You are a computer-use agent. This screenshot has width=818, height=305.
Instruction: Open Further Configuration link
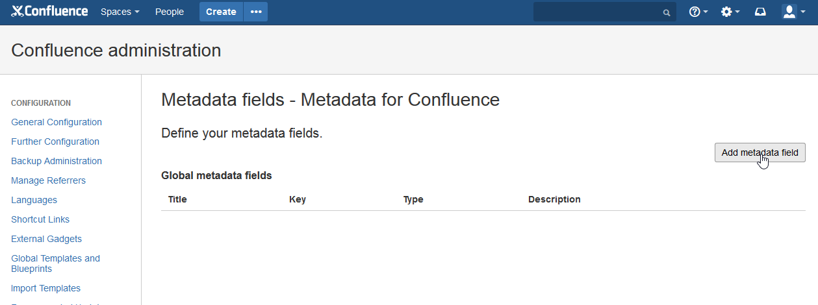click(55, 141)
